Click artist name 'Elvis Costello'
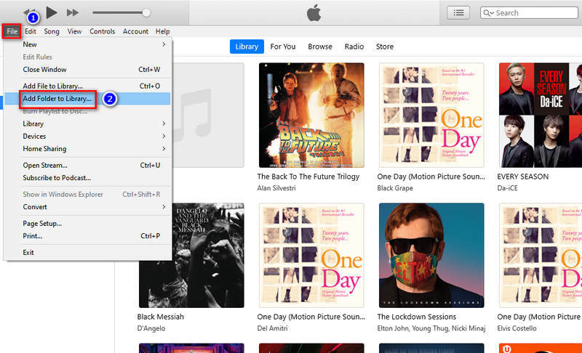The width and height of the screenshot is (582, 353). [517, 328]
